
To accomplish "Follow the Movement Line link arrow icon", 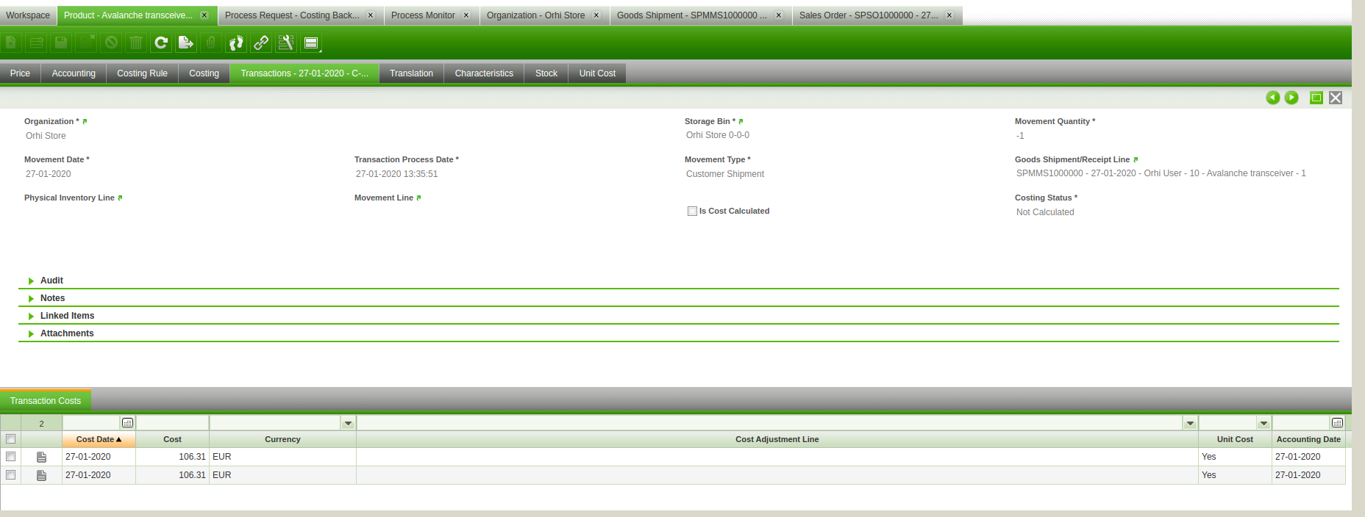I will click(418, 198).
